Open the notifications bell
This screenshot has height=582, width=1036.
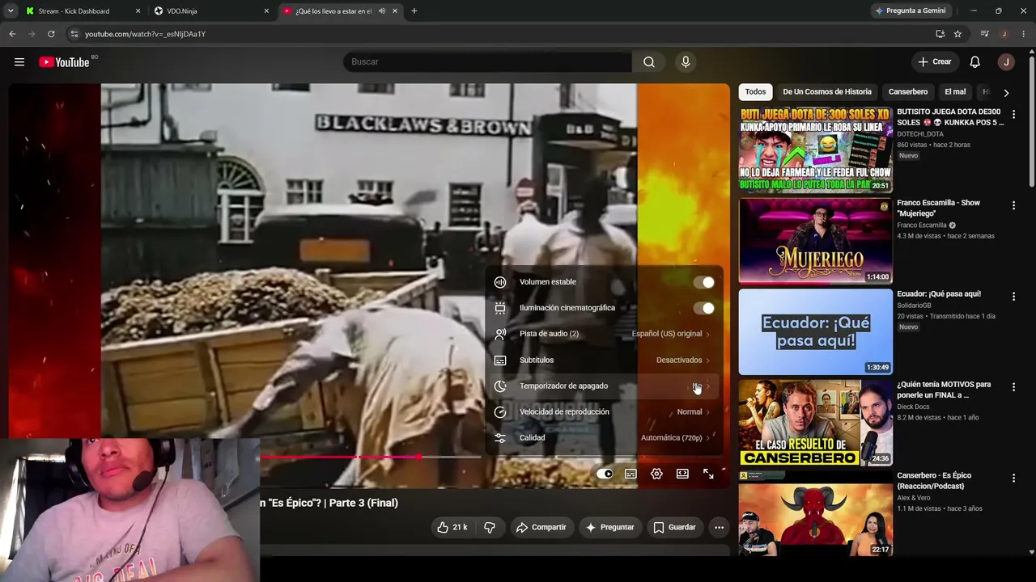coord(975,62)
